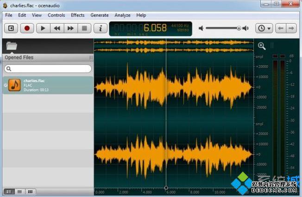This screenshot has height=197, width=302.
Task: Open the Generate menu
Action: [x=100, y=15]
